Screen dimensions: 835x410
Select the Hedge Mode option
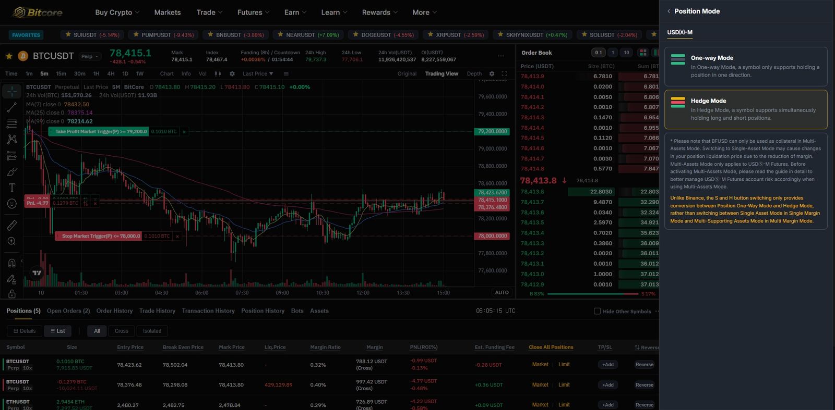coord(746,109)
